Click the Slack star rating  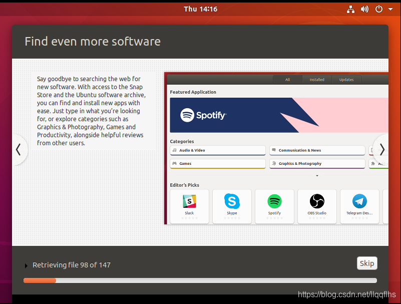point(190,218)
